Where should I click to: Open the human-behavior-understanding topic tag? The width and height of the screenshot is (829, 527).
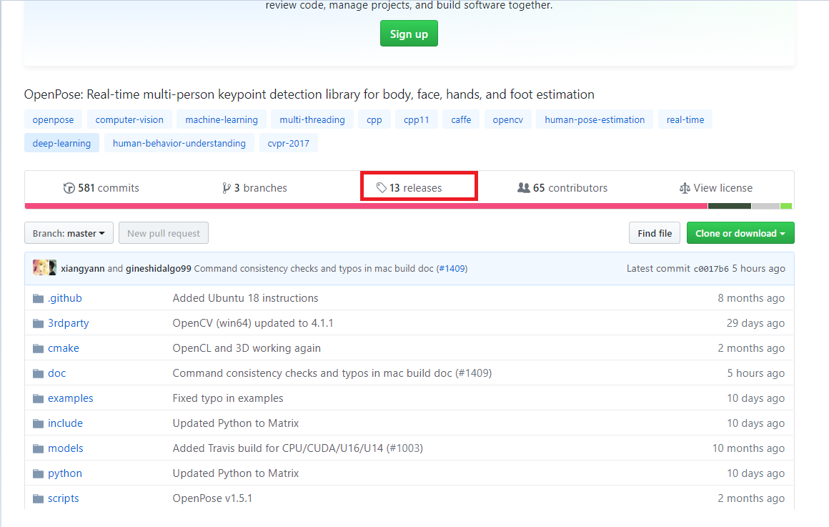coord(179,143)
